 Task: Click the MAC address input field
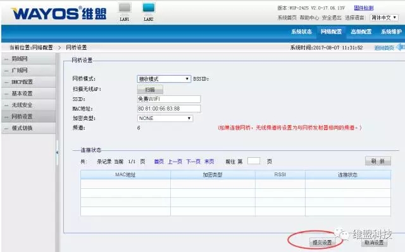coord(169,109)
